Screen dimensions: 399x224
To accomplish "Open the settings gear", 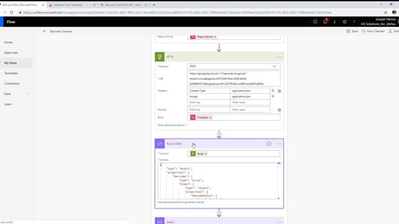I will coord(345,22).
